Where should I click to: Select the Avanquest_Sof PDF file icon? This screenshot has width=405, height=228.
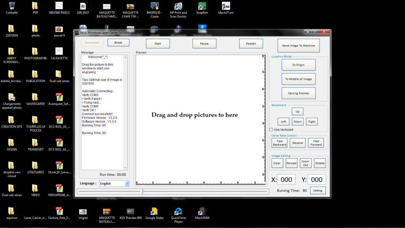pyautogui.click(x=59, y=99)
